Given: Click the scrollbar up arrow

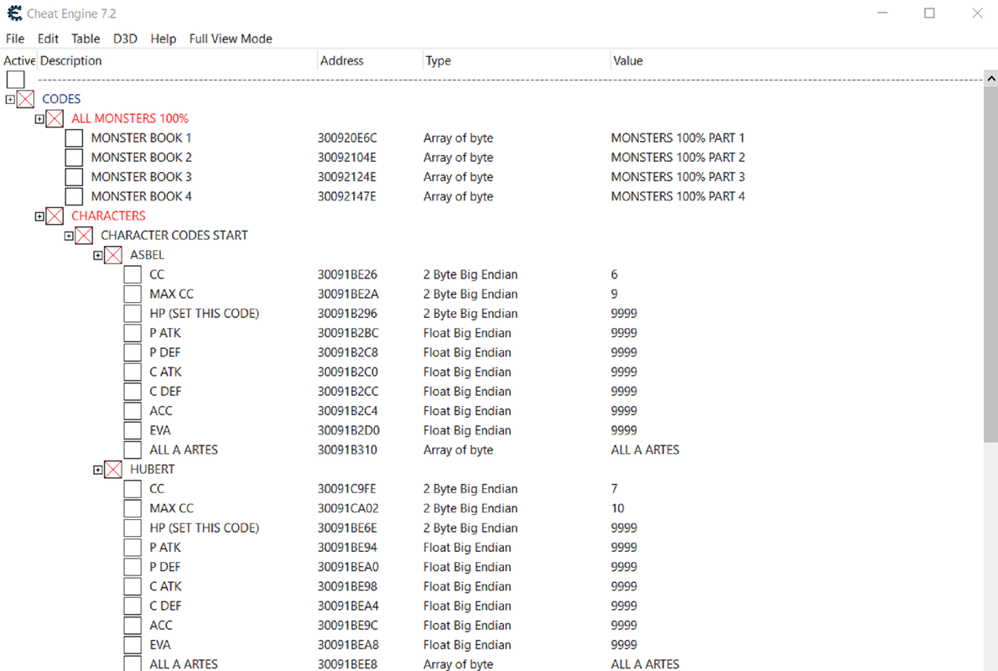Looking at the screenshot, I should [990, 78].
